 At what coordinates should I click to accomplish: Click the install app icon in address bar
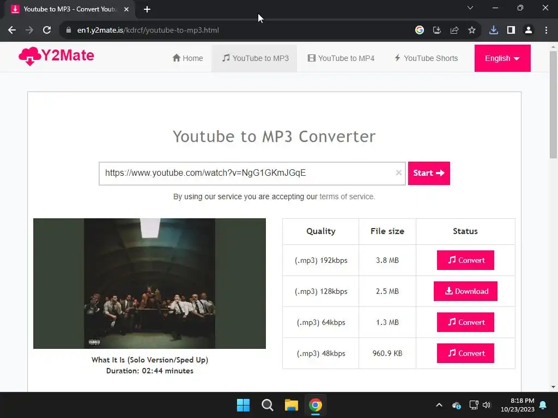pyautogui.click(x=437, y=30)
